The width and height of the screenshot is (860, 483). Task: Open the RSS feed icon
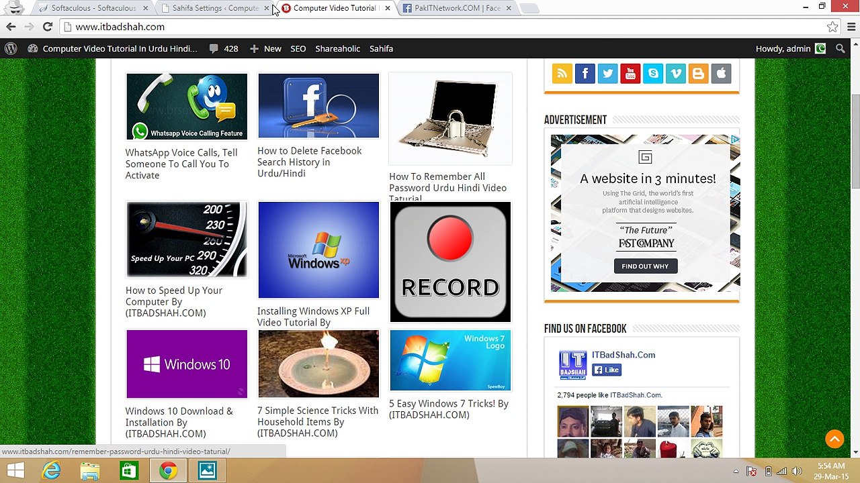(x=562, y=74)
